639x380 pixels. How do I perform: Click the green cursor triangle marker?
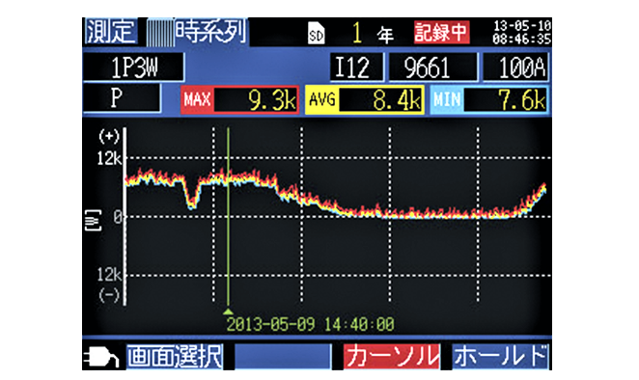(228, 312)
